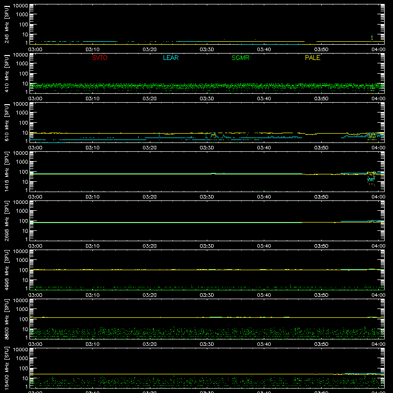393x393 pixels.
Task: Click the 1000 tick label in 4995 MHz panel
Action: point(22,260)
